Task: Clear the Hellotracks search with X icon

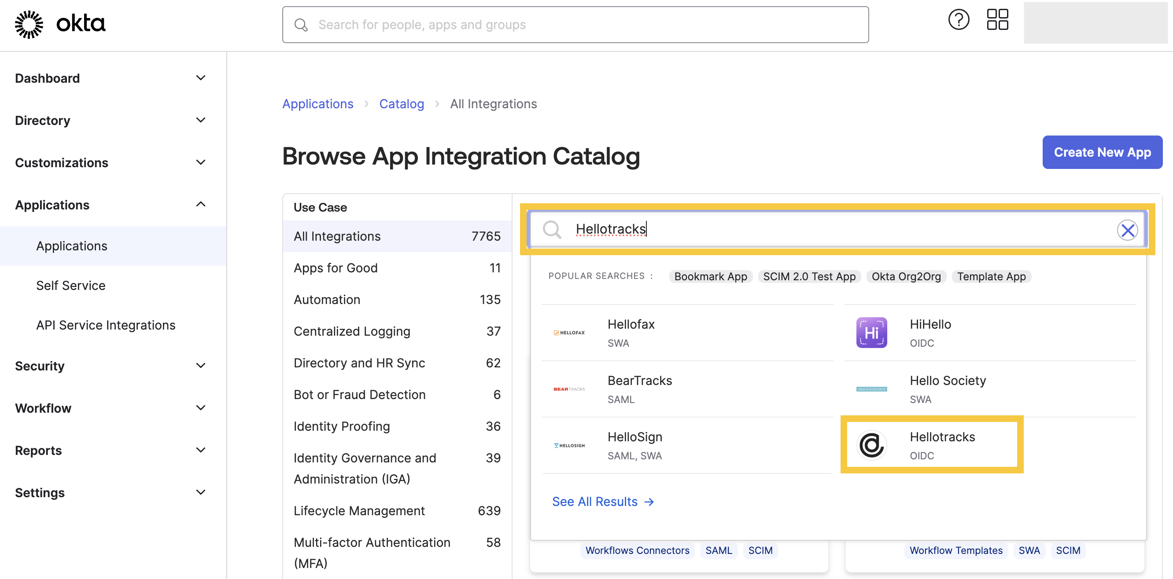Action: 1128,230
